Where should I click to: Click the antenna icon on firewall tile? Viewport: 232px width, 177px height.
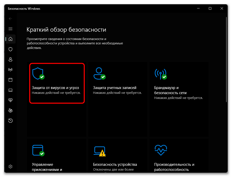coord(161,74)
